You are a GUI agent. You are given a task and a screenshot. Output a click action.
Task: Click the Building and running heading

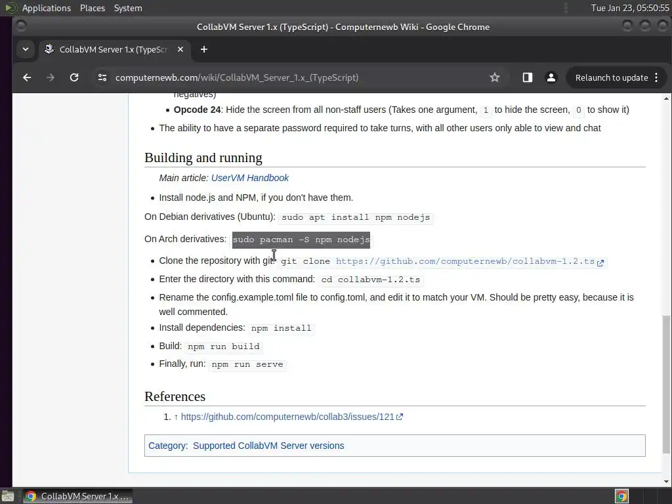point(203,157)
